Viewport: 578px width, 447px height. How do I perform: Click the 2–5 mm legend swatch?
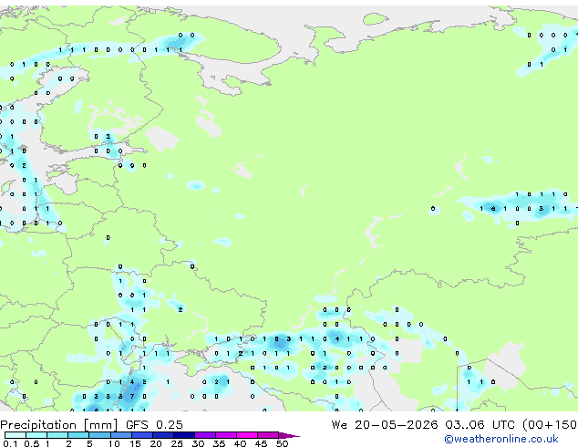78,435
